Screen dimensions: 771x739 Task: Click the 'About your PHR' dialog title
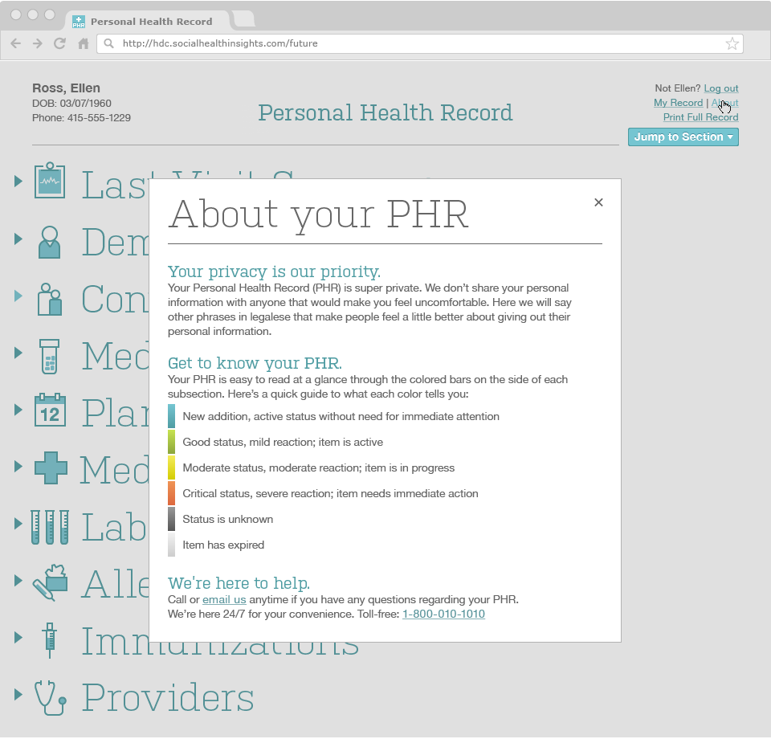pos(318,215)
